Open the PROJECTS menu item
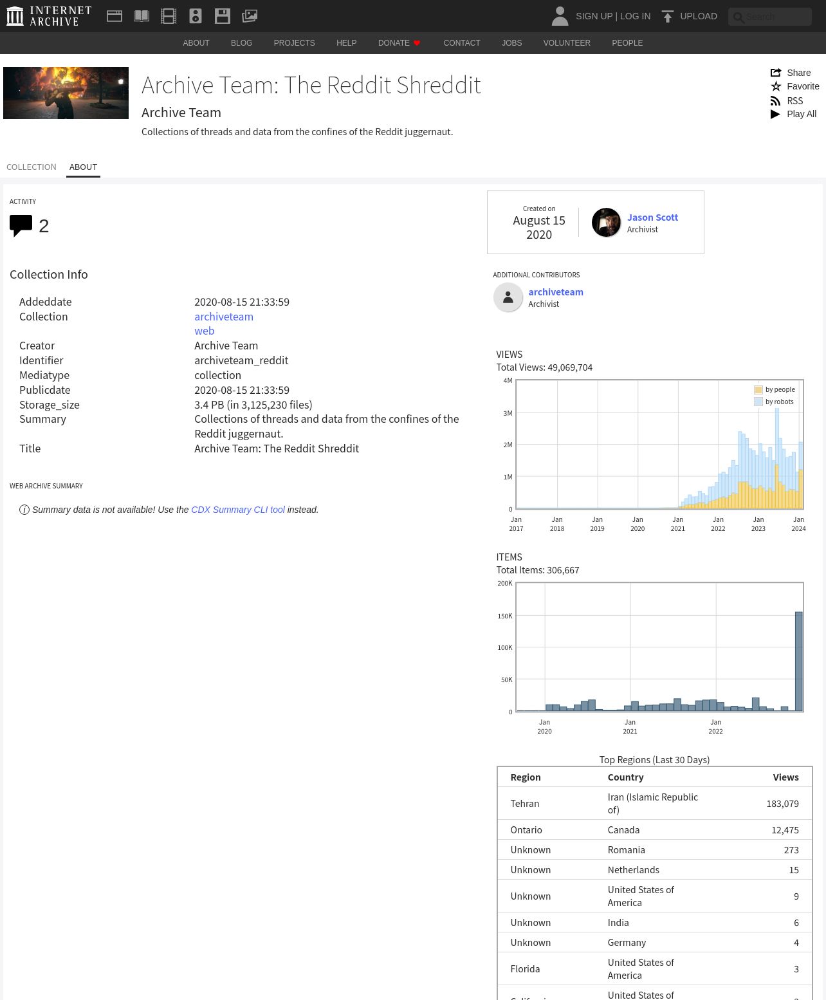The image size is (826, 1000). [x=294, y=43]
